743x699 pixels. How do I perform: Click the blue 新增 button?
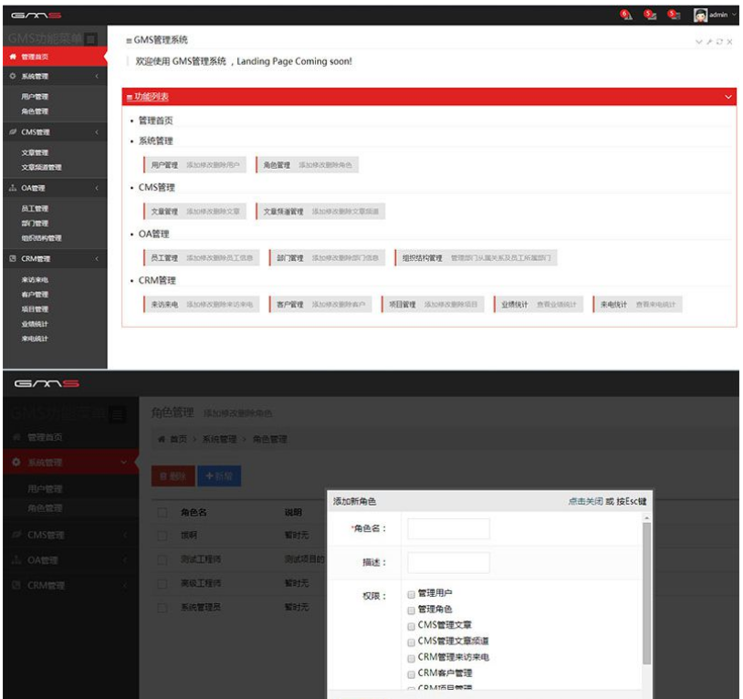[219, 475]
